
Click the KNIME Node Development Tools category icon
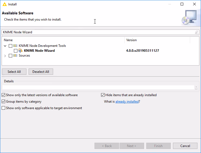click(15, 46)
